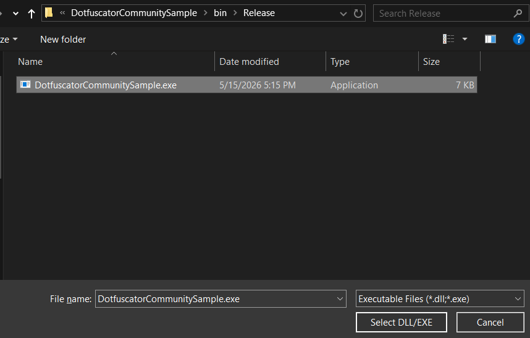
Task: Navigate to bin breadcrumb folder
Action: 220,13
